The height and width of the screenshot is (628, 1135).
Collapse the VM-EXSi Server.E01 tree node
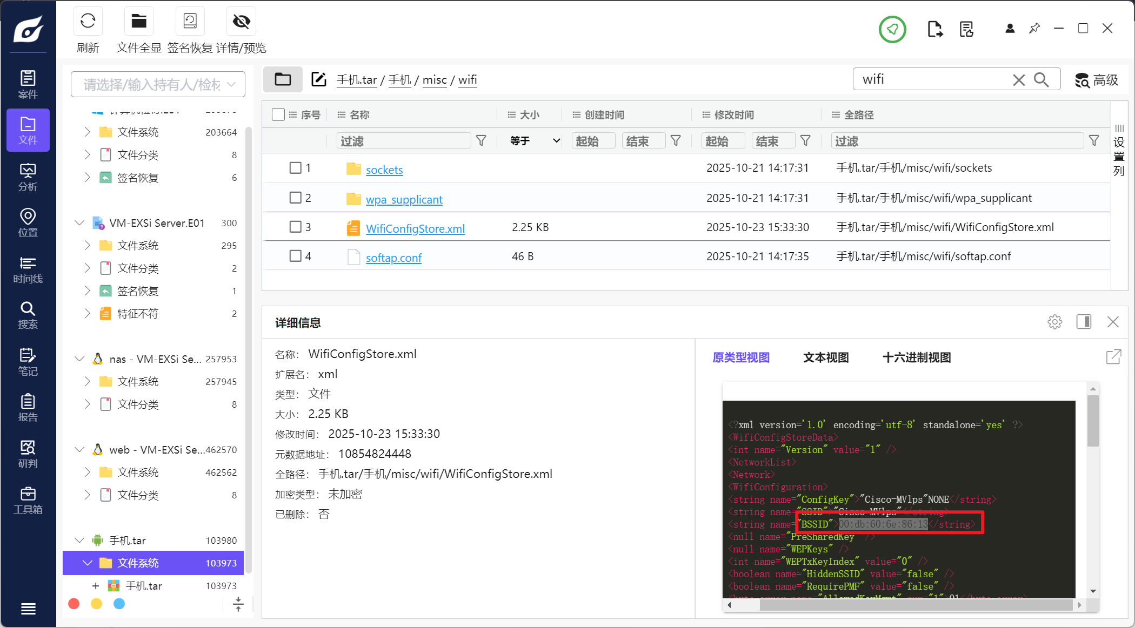79,223
